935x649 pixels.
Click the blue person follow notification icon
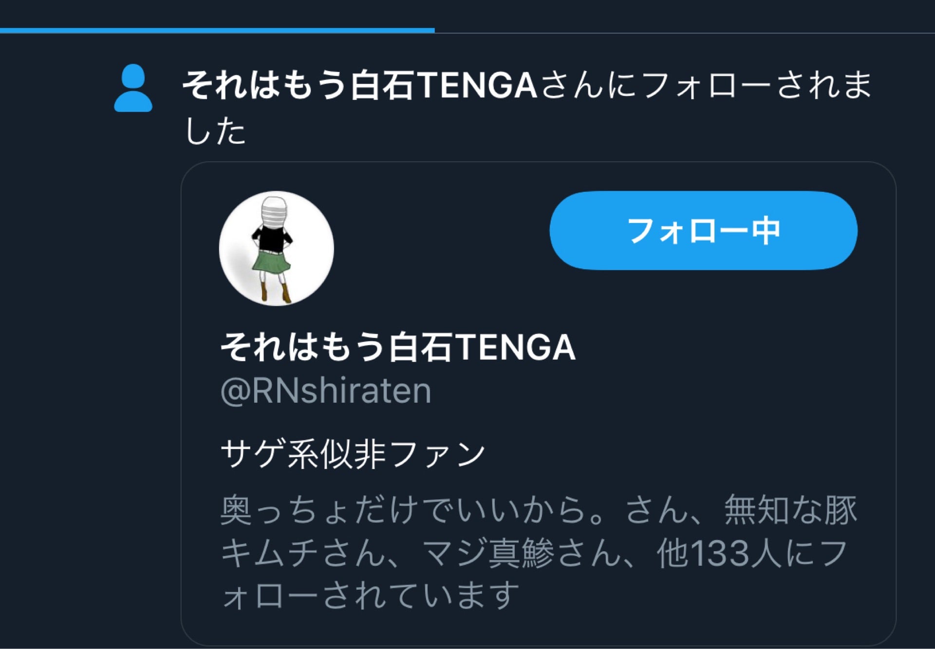point(133,88)
